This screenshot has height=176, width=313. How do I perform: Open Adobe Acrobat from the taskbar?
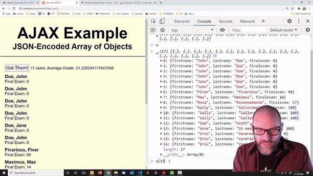click(164, 173)
